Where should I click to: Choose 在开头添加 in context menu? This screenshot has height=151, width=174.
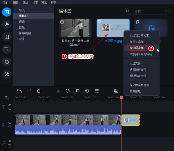(x=142, y=42)
